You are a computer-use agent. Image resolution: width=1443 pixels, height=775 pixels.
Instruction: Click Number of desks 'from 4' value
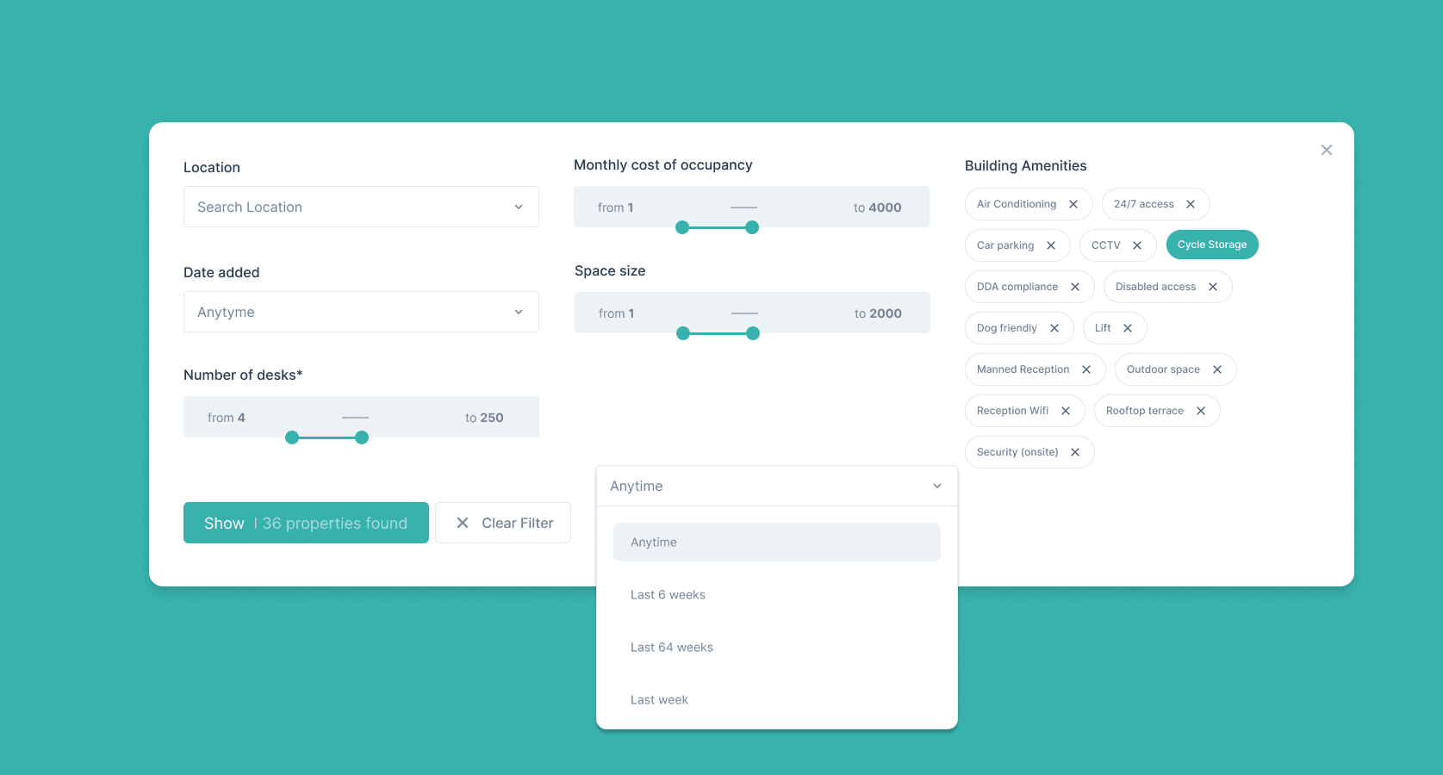pyautogui.click(x=226, y=418)
